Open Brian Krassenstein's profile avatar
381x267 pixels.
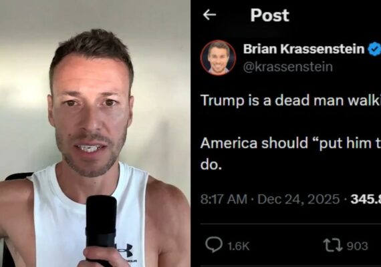[218, 58]
